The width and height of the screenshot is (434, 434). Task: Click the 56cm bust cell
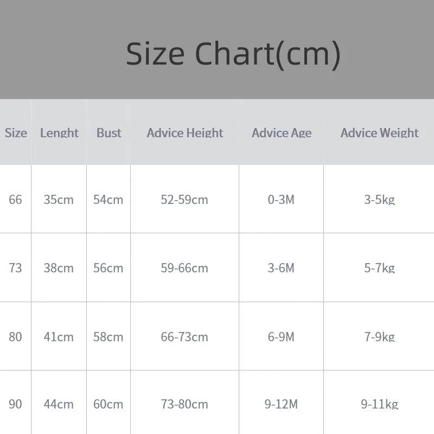pos(108,267)
